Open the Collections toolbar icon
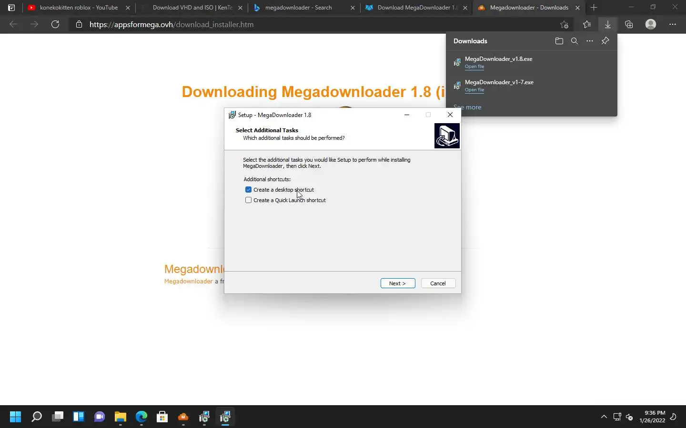This screenshot has width=686, height=428. click(x=629, y=24)
